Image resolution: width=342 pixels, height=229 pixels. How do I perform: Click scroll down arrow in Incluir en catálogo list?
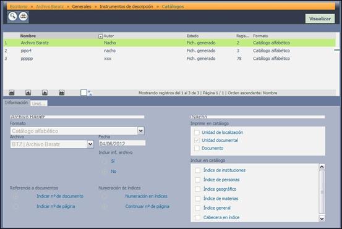pos(322,219)
